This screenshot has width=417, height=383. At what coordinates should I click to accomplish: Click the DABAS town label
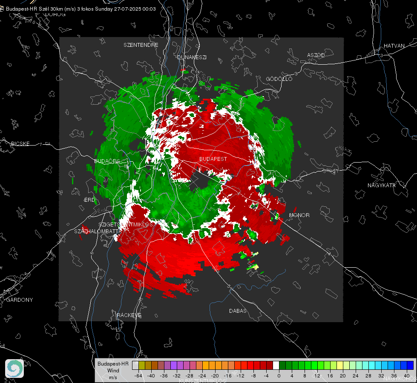[x=238, y=311]
